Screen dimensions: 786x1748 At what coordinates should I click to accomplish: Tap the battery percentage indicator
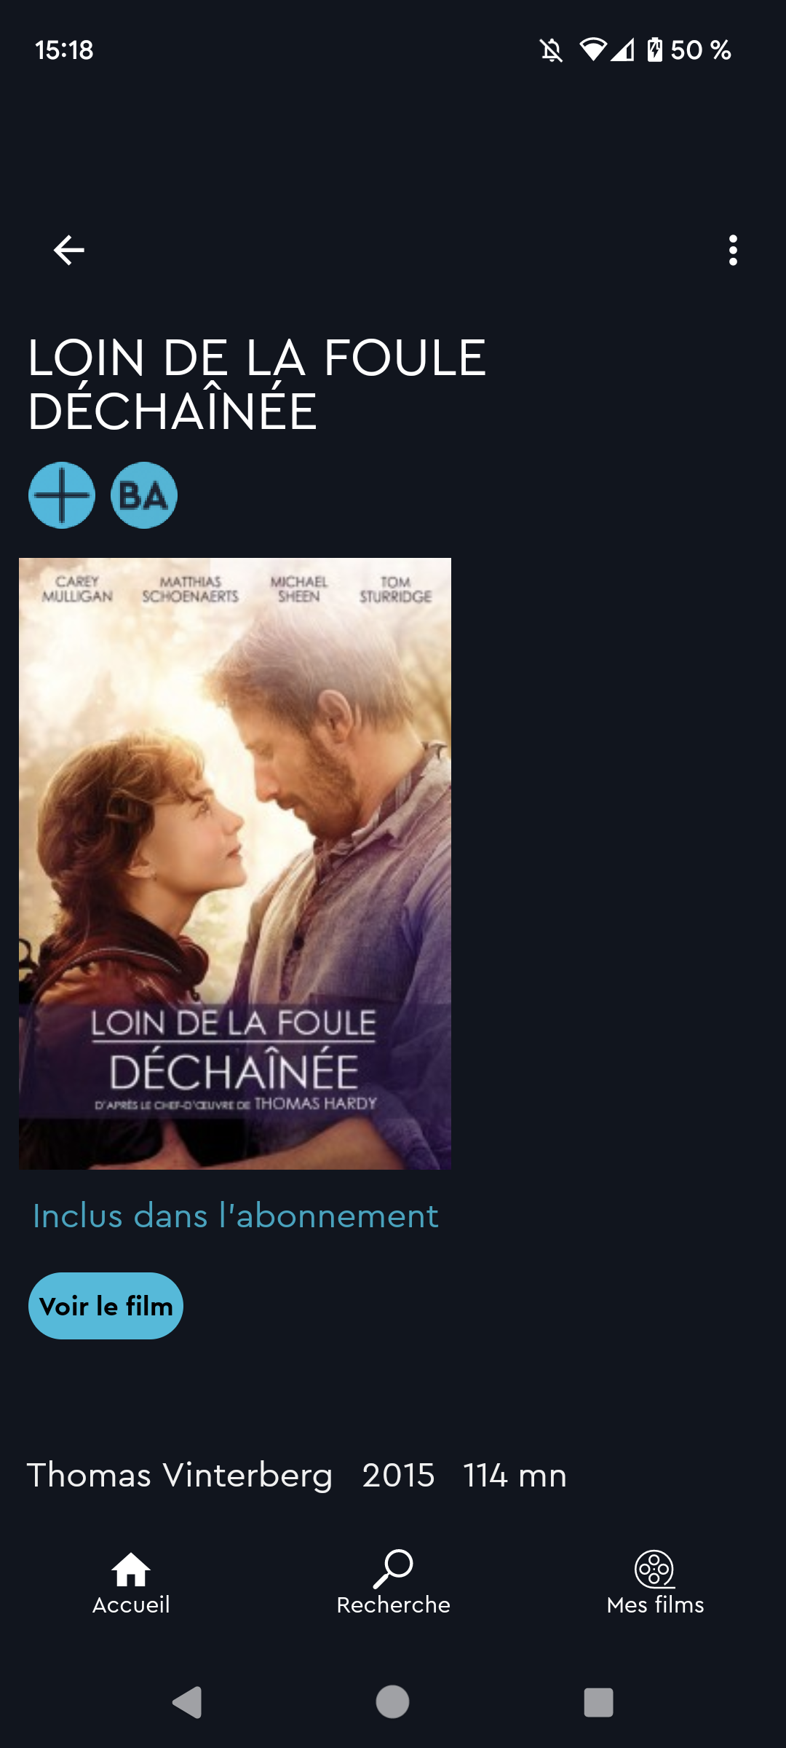688,50
